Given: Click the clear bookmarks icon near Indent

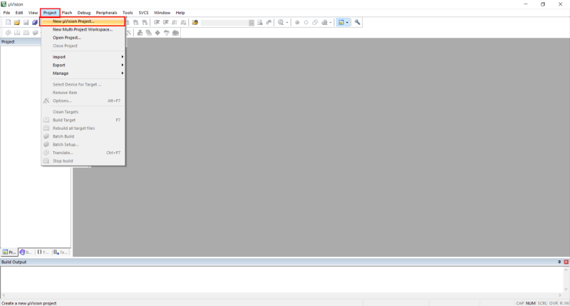Looking at the screenshot, I should pos(145,23).
